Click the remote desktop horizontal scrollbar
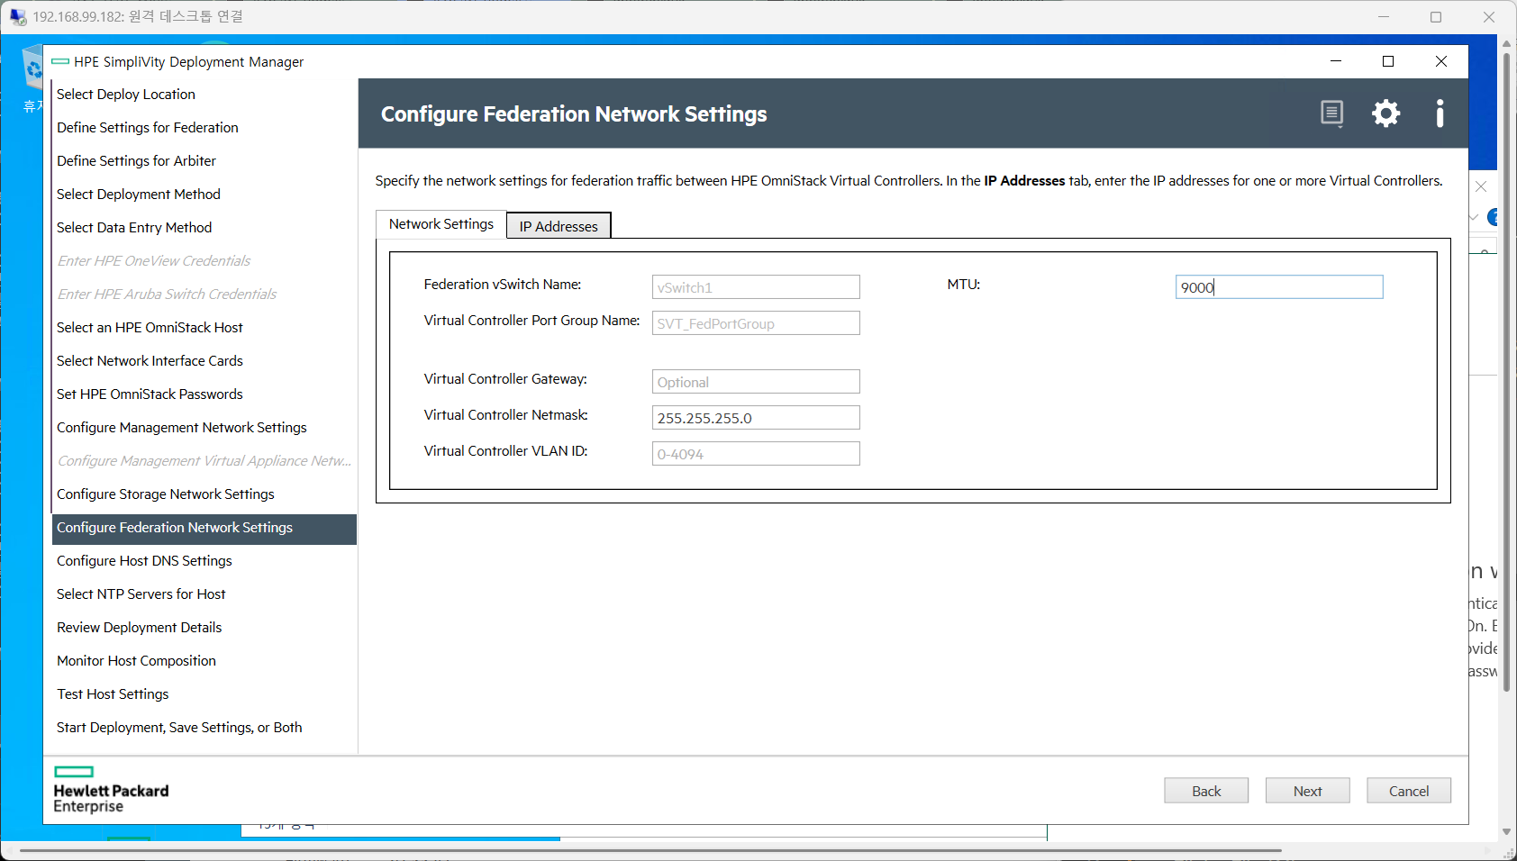The image size is (1517, 861). pyautogui.click(x=650, y=850)
